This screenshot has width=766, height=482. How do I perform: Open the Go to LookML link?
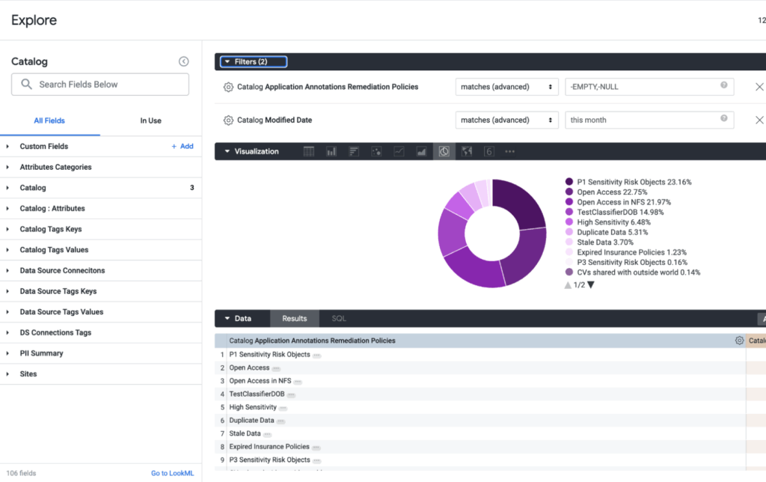(172, 473)
